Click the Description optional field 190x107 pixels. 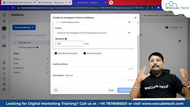[x=94, y=80]
